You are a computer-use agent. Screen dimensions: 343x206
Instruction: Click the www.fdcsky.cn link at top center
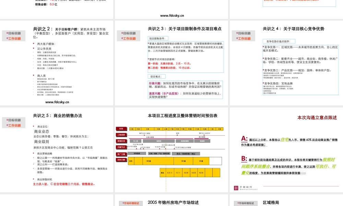(x=172, y=15)
